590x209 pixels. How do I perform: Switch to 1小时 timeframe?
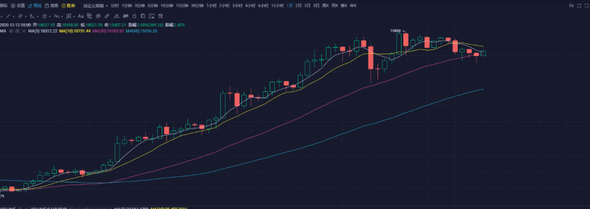pos(211,5)
